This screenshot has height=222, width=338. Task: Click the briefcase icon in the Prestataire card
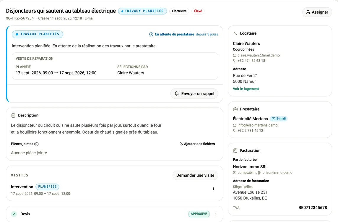[235, 109]
